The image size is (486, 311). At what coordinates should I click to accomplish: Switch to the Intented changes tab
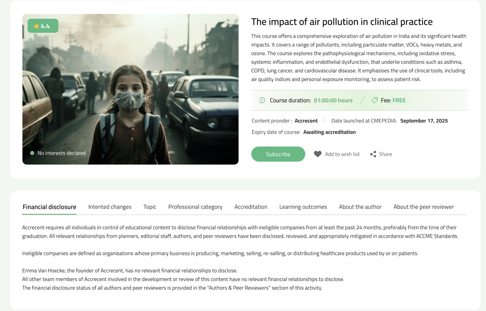coord(110,207)
